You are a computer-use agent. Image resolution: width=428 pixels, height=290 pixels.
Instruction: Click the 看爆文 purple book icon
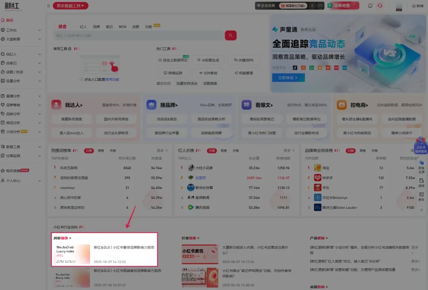[246, 105]
